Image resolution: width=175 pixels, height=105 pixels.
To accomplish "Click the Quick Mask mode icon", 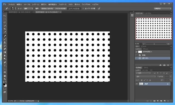I will point(5,89).
